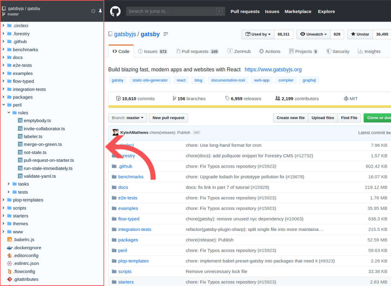Open Marketplace from the top navigation
This screenshot has width=391, height=286.
tap(298, 11)
